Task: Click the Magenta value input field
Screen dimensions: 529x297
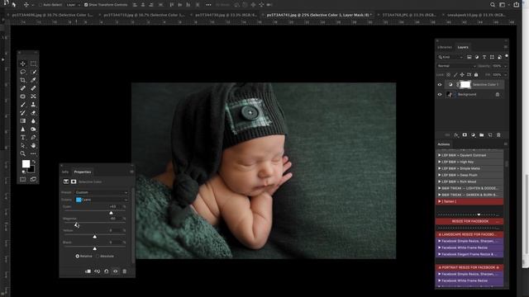Action: (114, 219)
